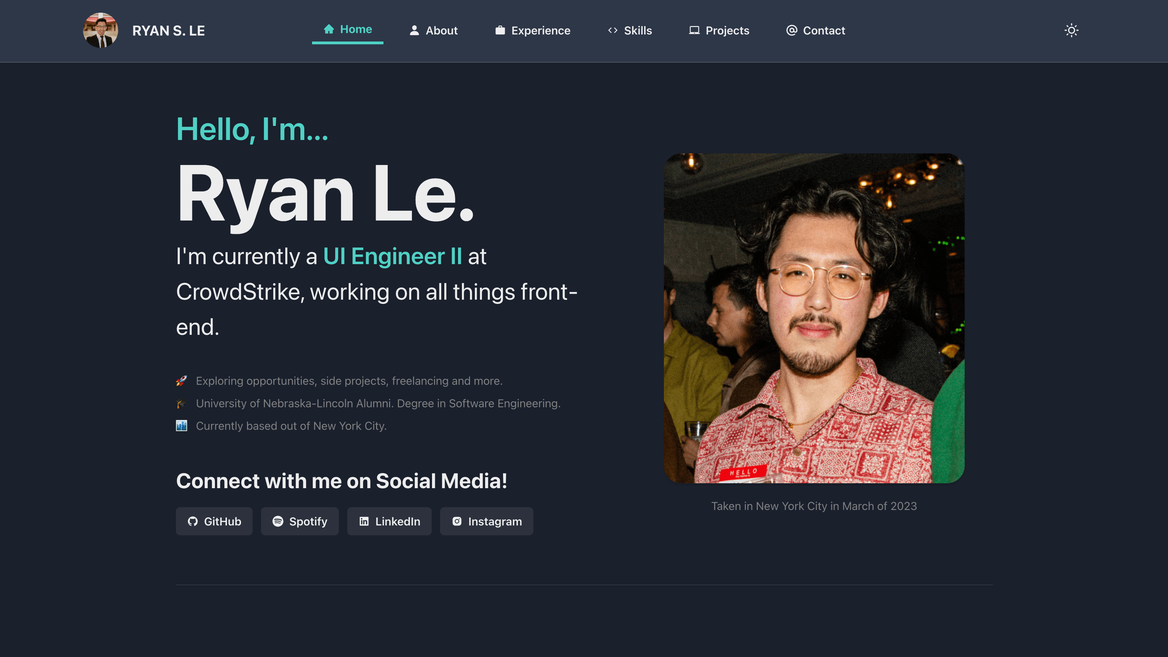Screen dimensions: 1168x657
Task: Click the Spotify logo icon
Action: pos(278,522)
